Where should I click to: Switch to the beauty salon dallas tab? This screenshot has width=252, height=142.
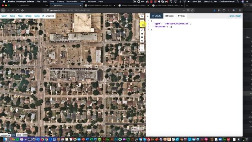coord(133,6)
